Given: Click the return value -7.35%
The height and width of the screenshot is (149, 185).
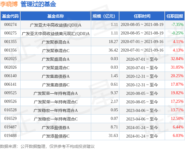Looking at the screenshot, I should [x=177, y=24].
